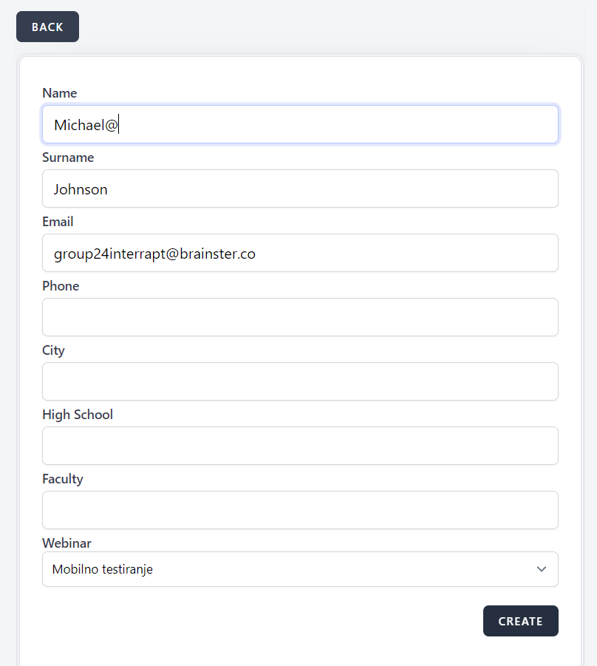Click the empty Phone input field
This screenshot has height=666, width=597.
(x=300, y=317)
